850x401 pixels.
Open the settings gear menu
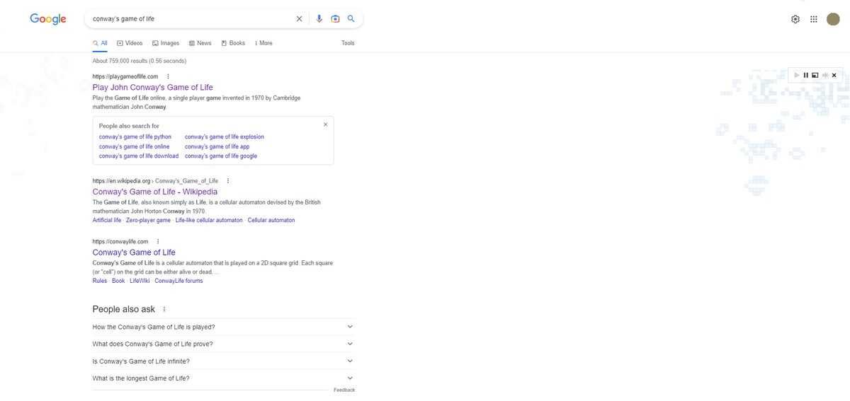point(795,19)
